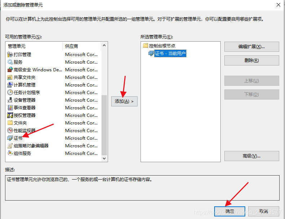Image resolution: width=285 pixels, height=219 pixels.
Task: Click the 证书 certificate icon in available list
Action: (x=10, y=138)
